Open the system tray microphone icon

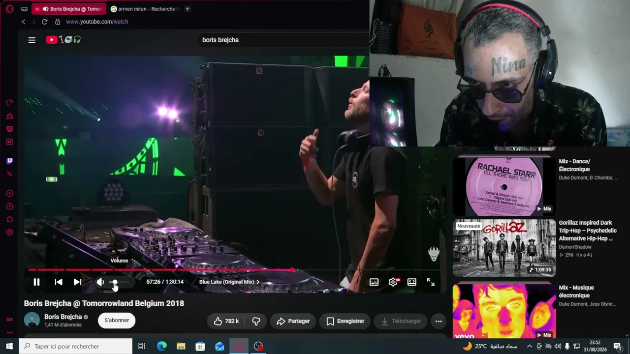pos(567,346)
